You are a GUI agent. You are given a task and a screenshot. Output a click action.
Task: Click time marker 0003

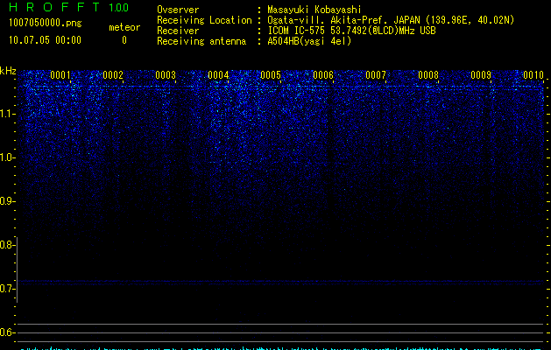tap(166, 74)
